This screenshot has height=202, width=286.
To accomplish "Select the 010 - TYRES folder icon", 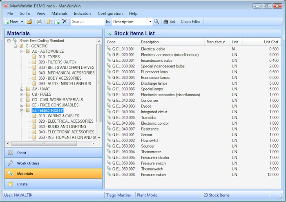I will tap(34, 56).
